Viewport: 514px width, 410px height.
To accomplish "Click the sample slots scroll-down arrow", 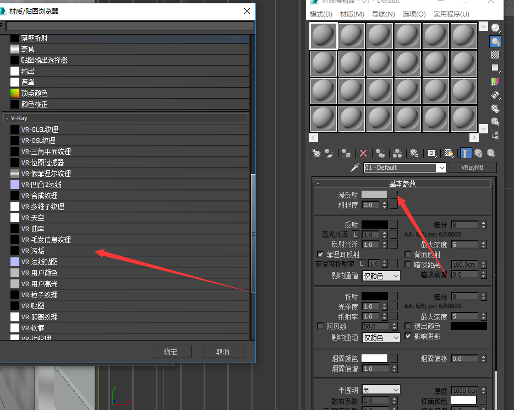I will [x=483, y=128].
